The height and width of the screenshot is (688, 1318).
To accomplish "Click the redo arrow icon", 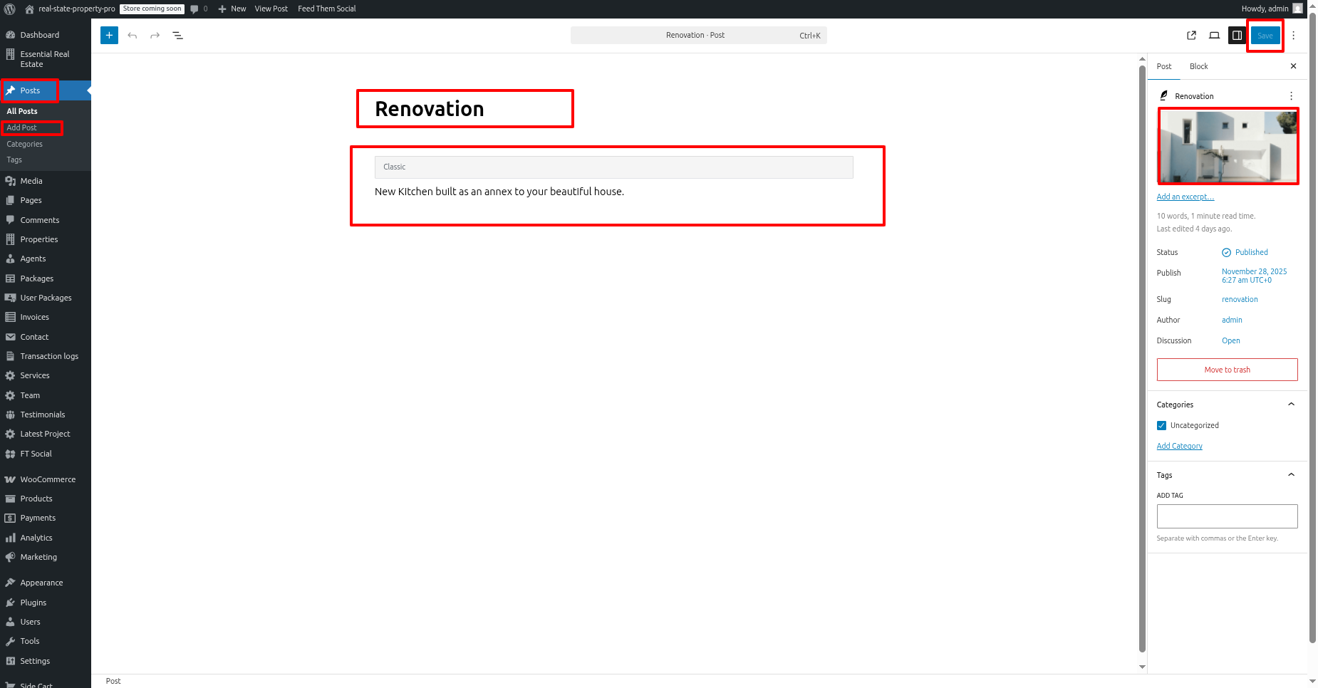I will (x=155, y=35).
